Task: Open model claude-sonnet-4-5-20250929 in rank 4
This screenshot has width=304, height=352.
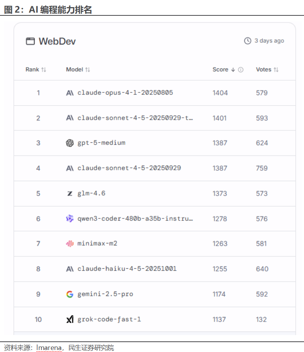Action: 129,168
